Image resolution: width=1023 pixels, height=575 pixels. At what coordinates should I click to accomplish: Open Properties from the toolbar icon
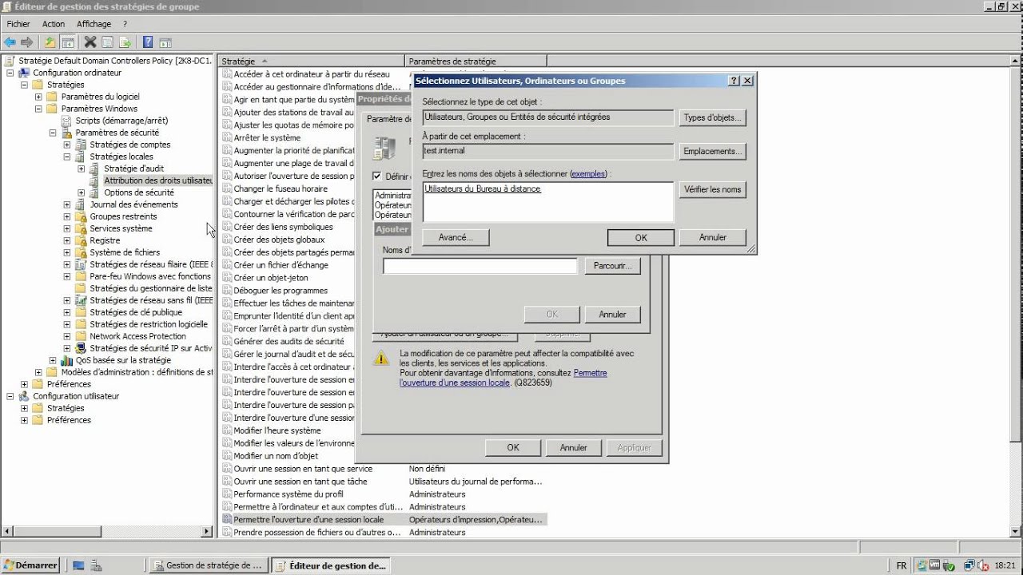[x=108, y=42]
